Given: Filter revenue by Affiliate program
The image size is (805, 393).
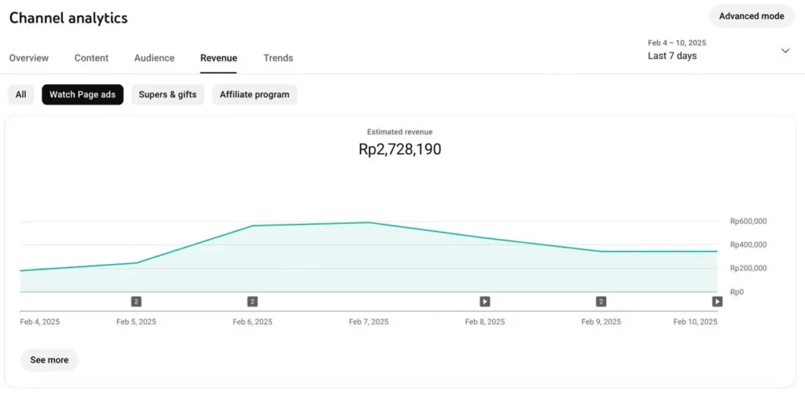Looking at the screenshot, I should click(254, 95).
